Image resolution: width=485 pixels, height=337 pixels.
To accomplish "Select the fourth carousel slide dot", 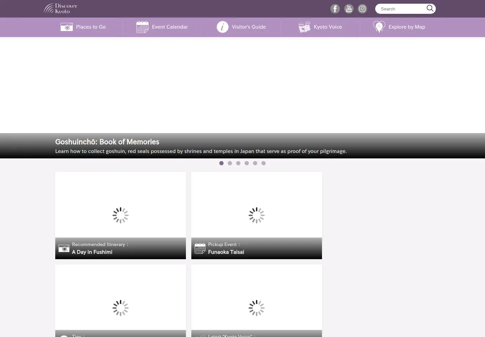I will (247, 163).
